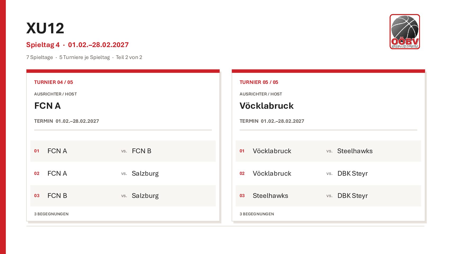Select match 01 Vöcklabruck vs. Steelhawks
452x254 pixels.
tap(328, 151)
